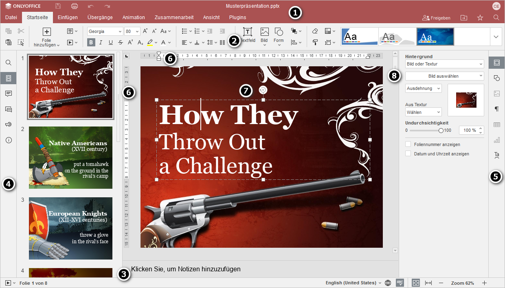505x288 pixels.
Task: Mark the presentation as favorite
Action: [x=480, y=17]
